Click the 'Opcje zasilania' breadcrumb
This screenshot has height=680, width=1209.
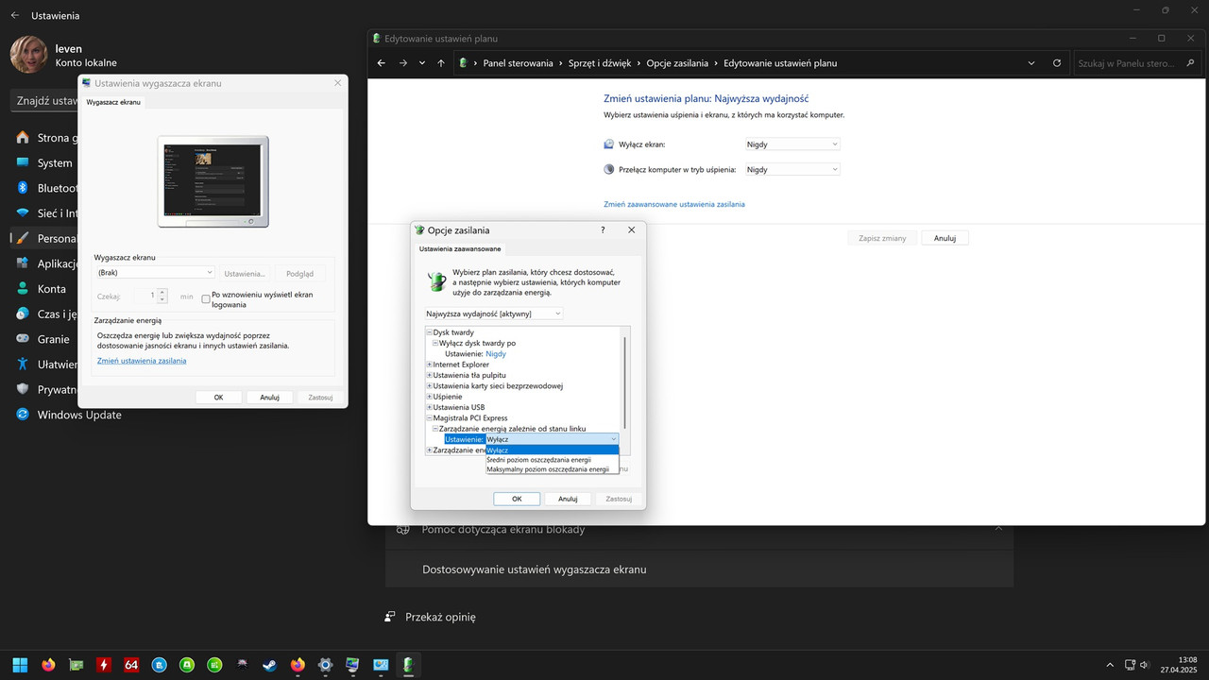[x=677, y=63]
